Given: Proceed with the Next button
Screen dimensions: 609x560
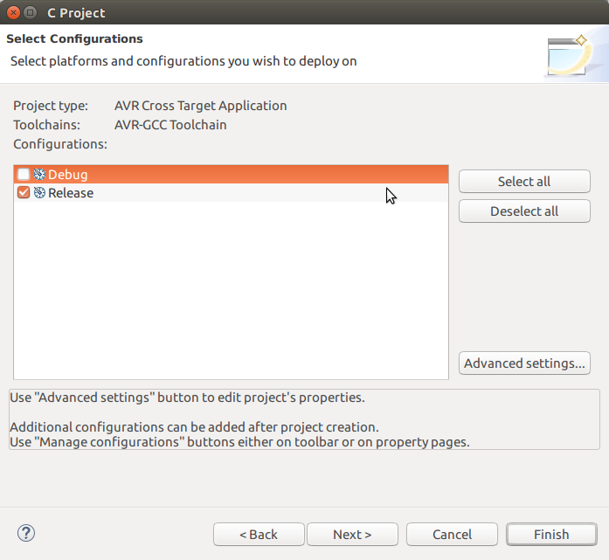Looking at the screenshot, I should (352, 535).
